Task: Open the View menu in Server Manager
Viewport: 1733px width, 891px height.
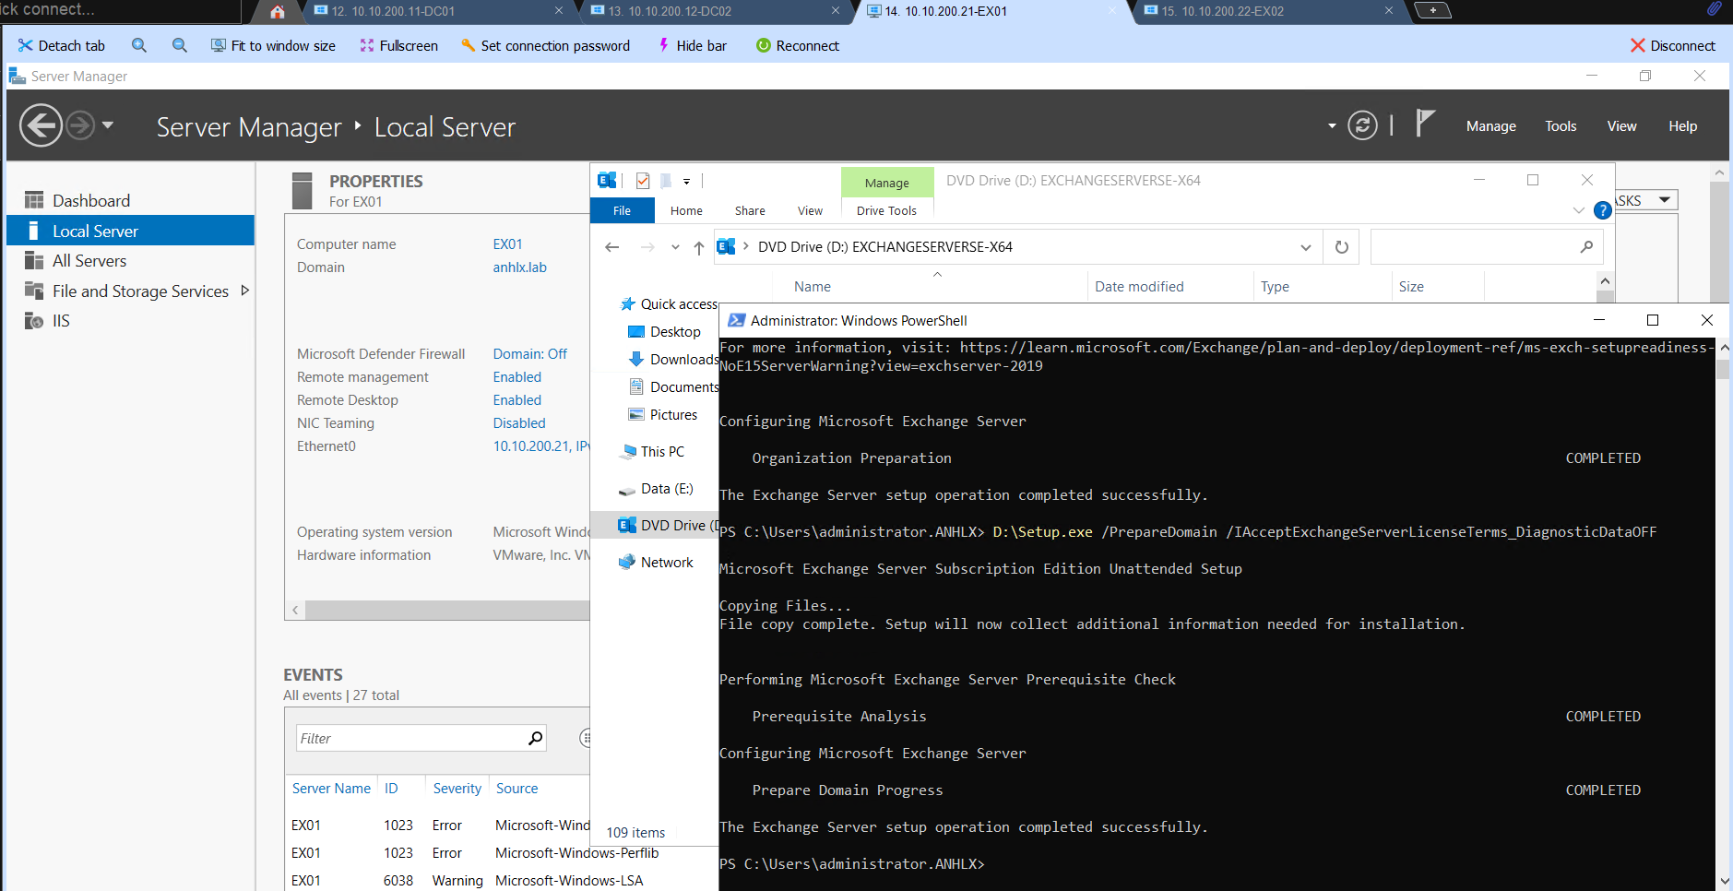Action: click(x=1621, y=126)
